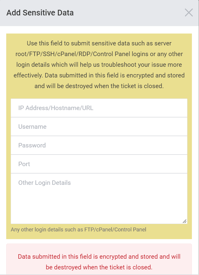
Task: Click the red encryption warning message
Action: 99,262
